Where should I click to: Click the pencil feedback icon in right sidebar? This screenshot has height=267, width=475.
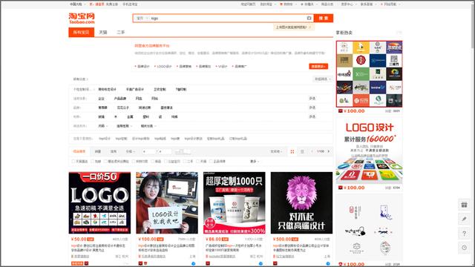coord(464,219)
